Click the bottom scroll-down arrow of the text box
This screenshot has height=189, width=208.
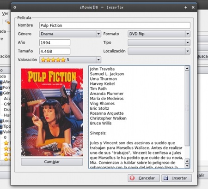pyautogui.click(x=187, y=166)
